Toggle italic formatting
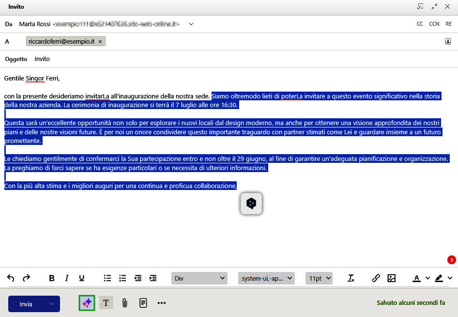458x317 pixels. (x=67, y=278)
